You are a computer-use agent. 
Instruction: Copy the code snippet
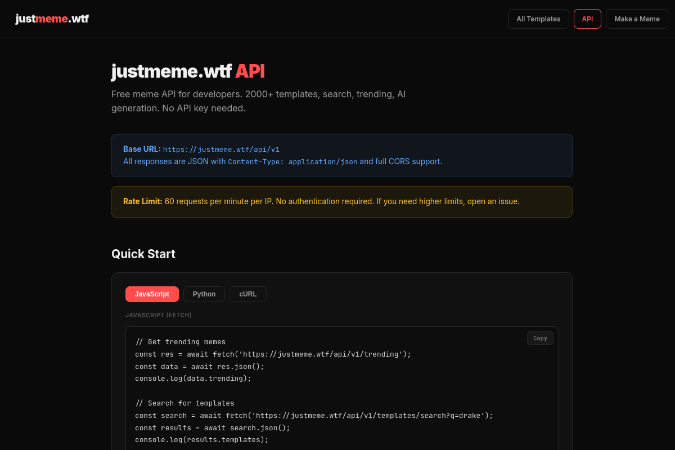pyautogui.click(x=540, y=338)
